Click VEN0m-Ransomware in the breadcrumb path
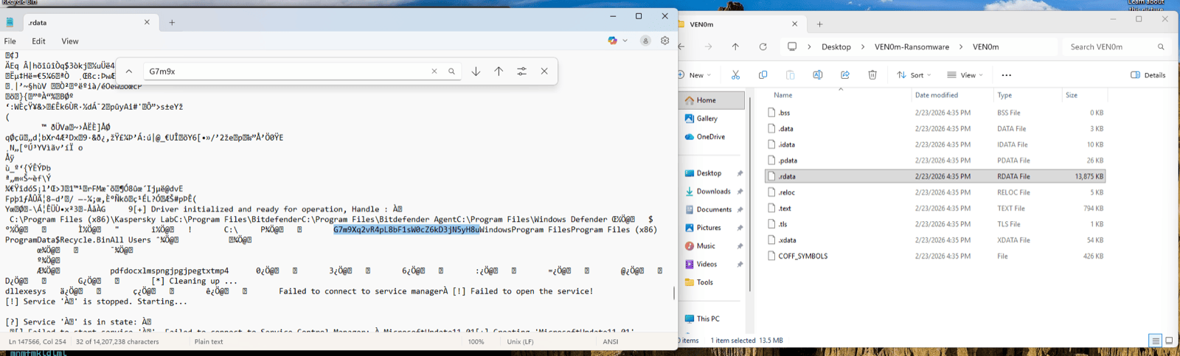The image size is (1180, 356). pos(912,46)
